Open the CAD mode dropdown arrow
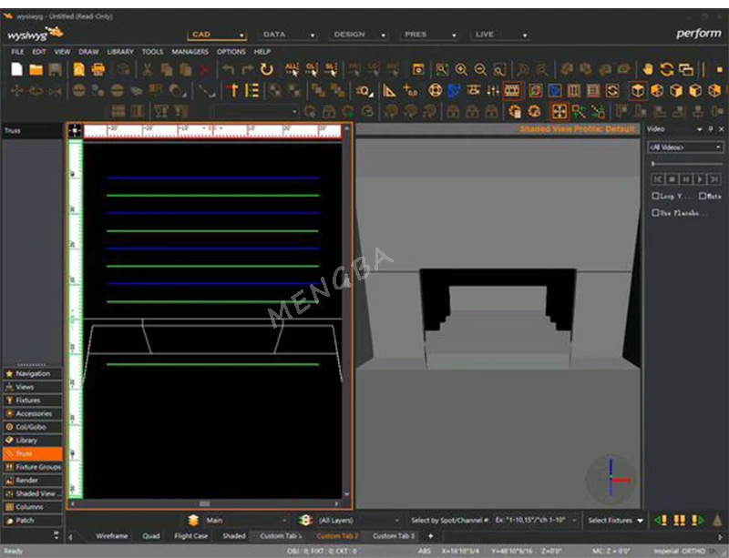 tap(241, 36)
